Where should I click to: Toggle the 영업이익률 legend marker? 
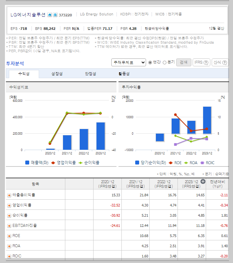[x=53, y=163]
